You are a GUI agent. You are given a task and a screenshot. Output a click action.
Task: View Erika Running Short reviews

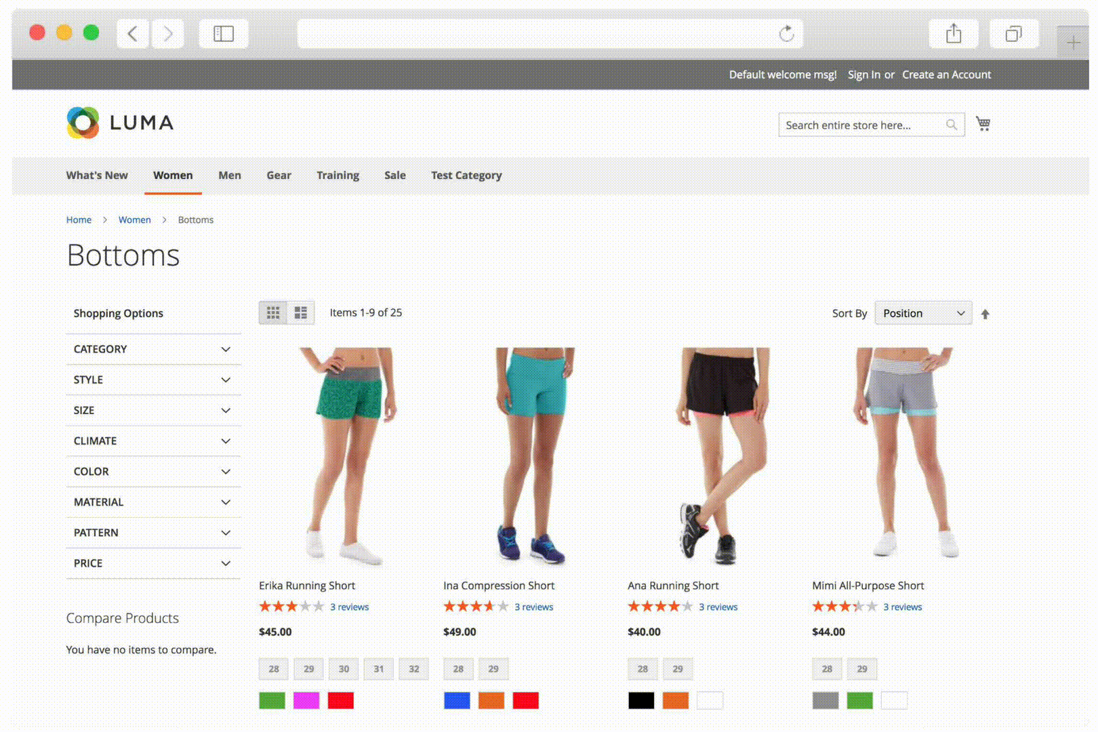tap(349, 607)
